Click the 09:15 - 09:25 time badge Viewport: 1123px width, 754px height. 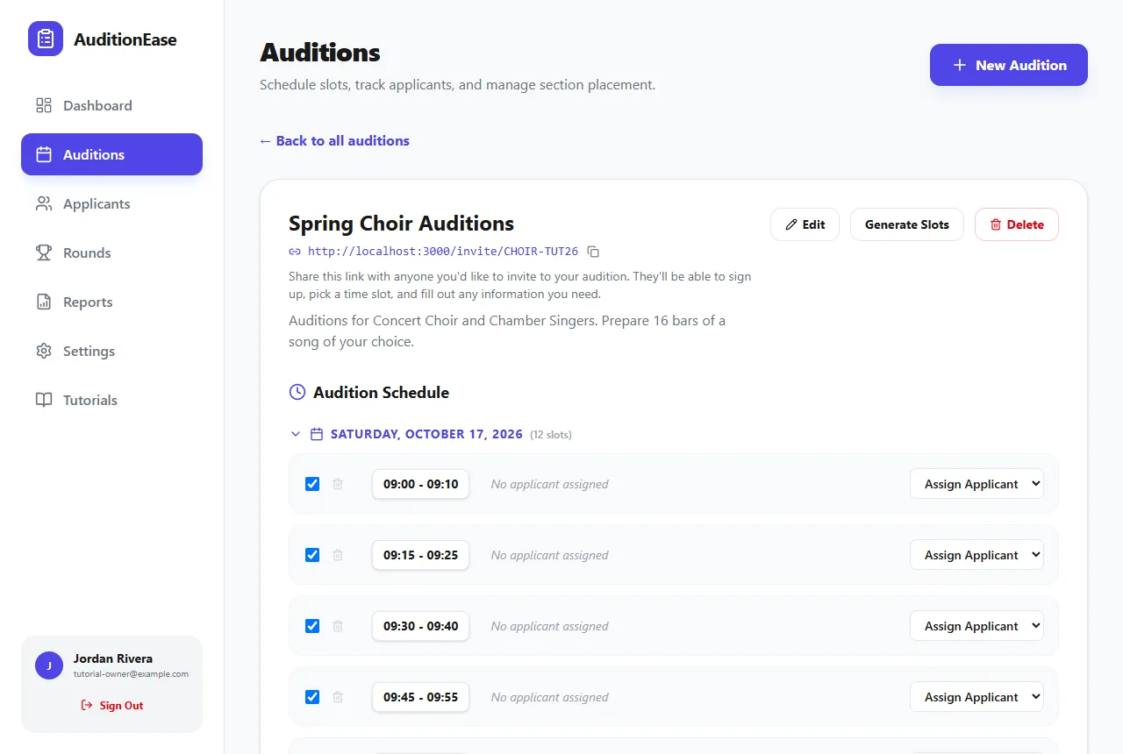420,555
